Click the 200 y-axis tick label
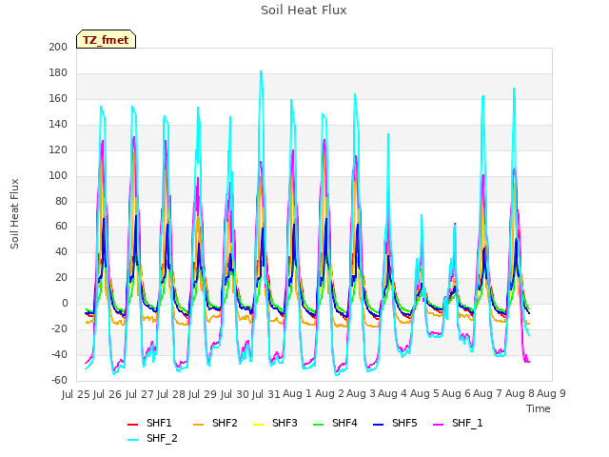Image resolution: width=609 pixels, height=457 pixels. (58, 47)
